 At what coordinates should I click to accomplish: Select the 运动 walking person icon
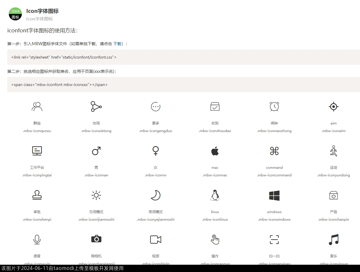[333, 151]
